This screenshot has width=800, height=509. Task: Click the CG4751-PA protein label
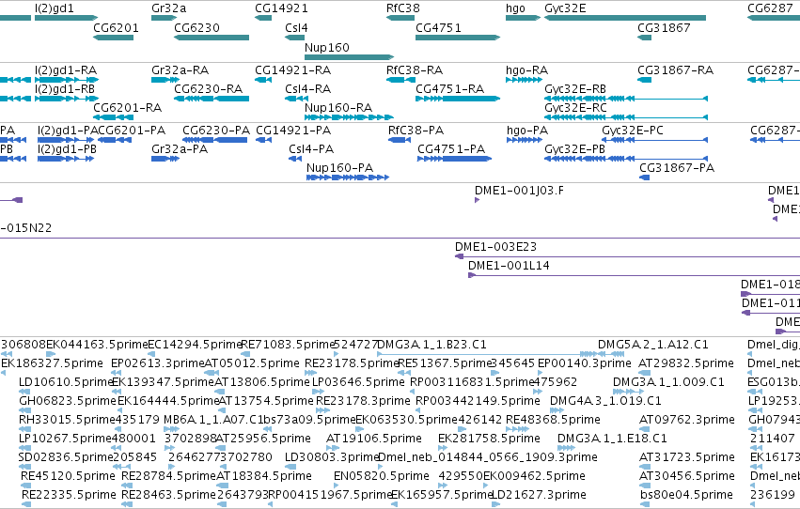(x=451, y=148)
